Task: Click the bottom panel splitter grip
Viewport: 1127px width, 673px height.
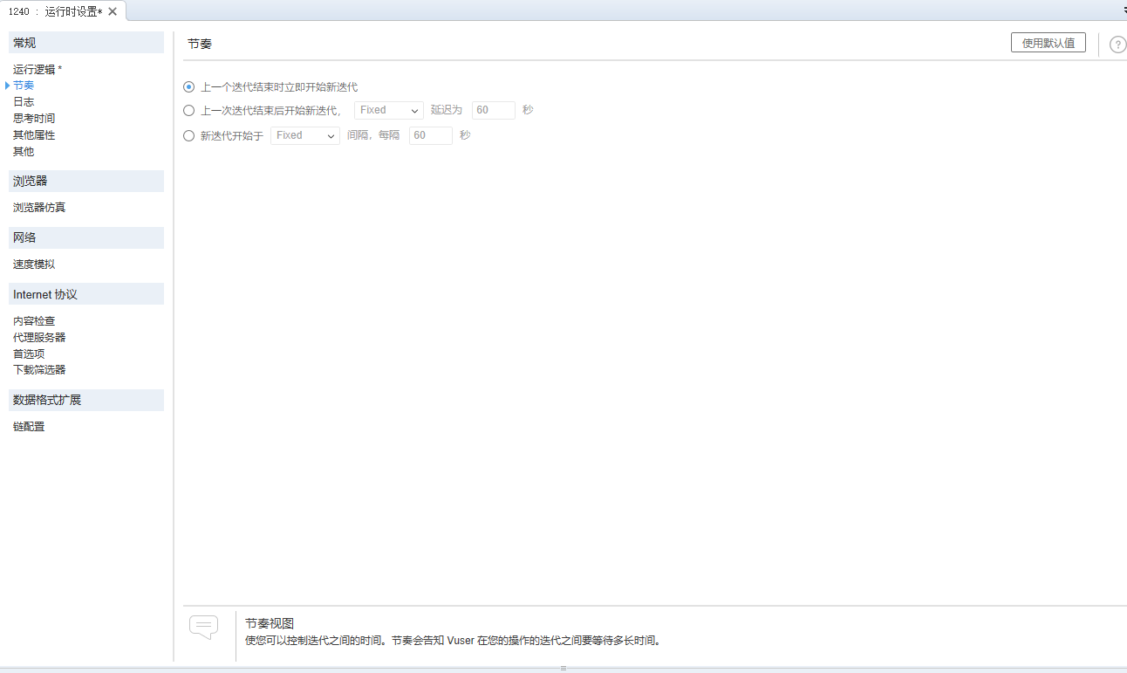Action: [563, 668]
